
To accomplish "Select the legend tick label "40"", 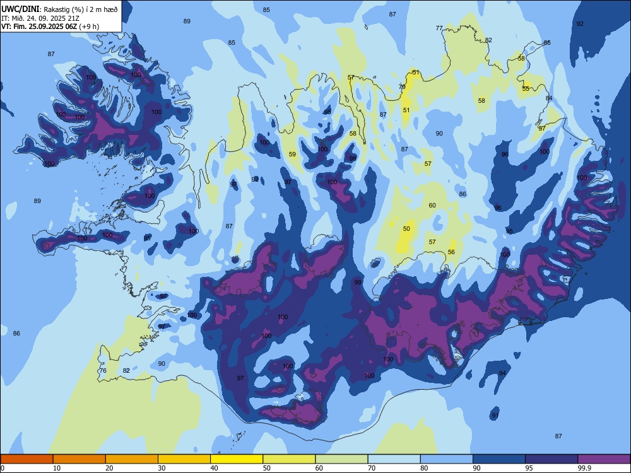I will [214, 468].
